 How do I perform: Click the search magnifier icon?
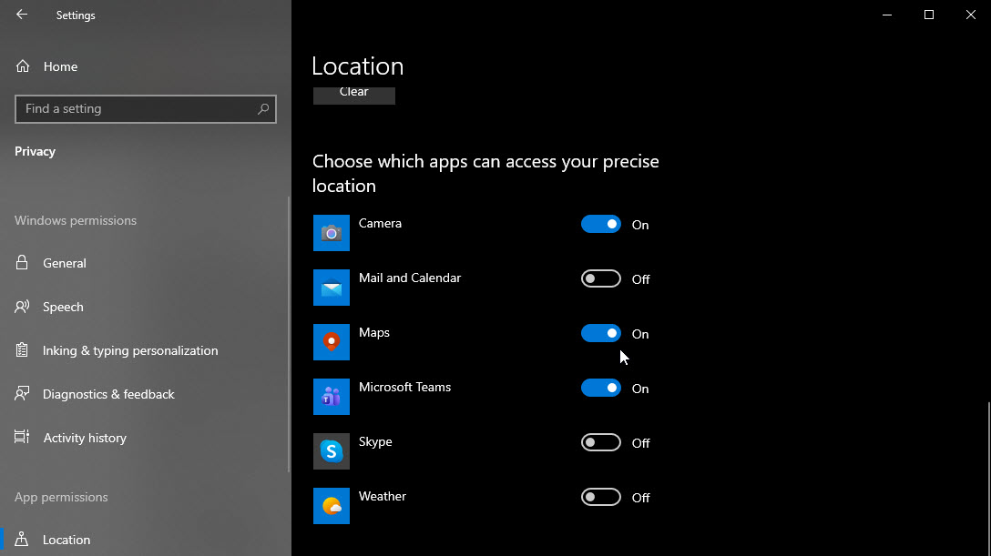point(263,108)
